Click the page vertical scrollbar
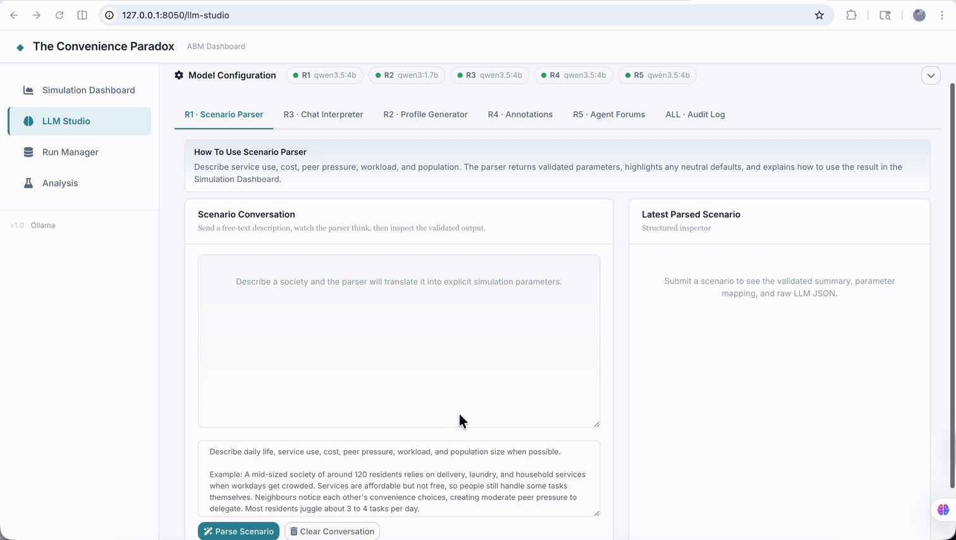Image resolution: width=956 pixels, height=540 pixels. coord(952,285)
